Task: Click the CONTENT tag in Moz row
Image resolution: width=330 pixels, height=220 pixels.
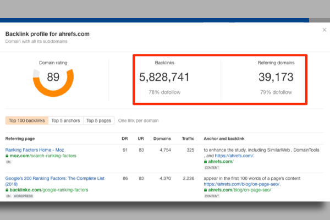Action: [212, 168]
